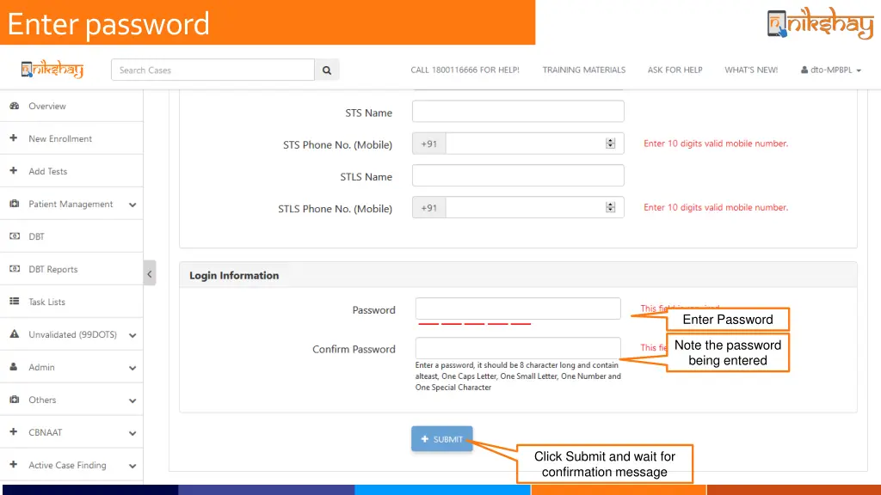Expand the Unvalidated (99DOTS) menu
Screen dimensions: 881x495
(132, 335)
